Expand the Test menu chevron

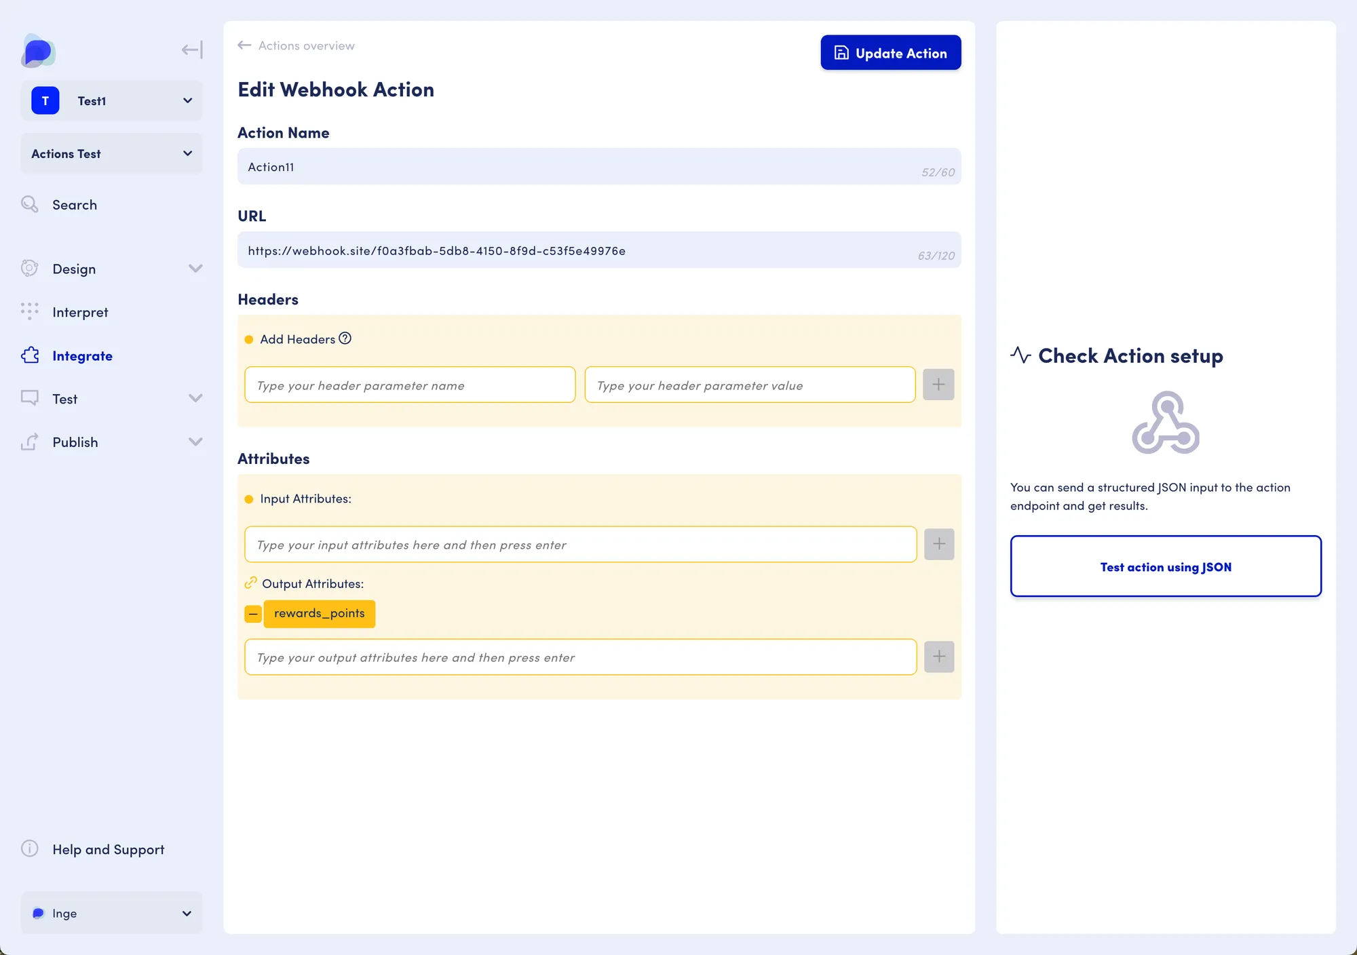[195, 398]
